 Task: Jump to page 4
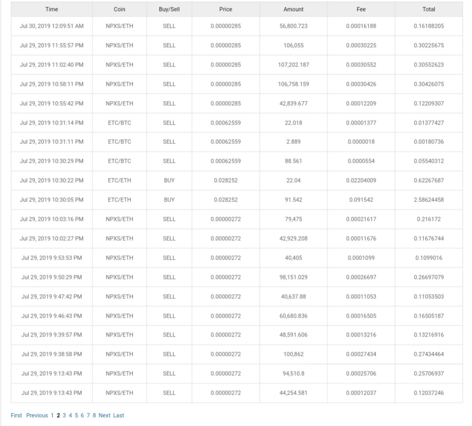[70, 416]
